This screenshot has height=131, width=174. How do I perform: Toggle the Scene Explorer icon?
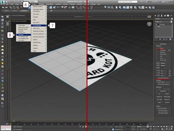116,7
